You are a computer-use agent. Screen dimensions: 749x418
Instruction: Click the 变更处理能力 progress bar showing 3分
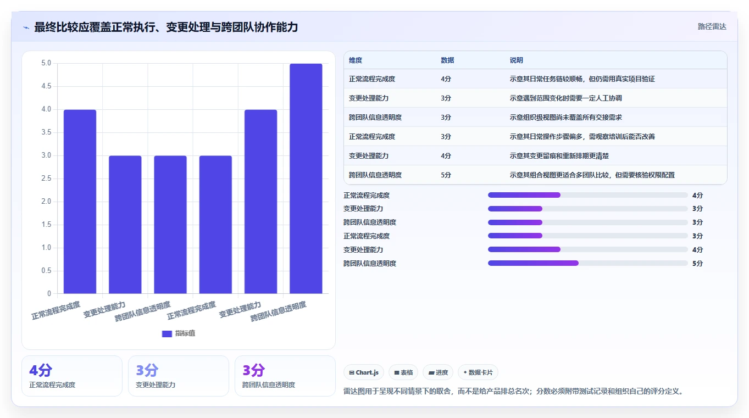(588, 209)
